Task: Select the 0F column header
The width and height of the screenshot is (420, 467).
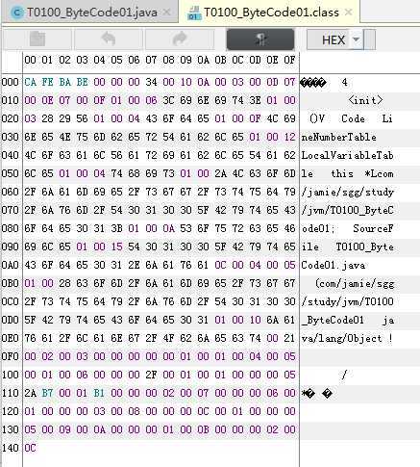Action: 289,60
